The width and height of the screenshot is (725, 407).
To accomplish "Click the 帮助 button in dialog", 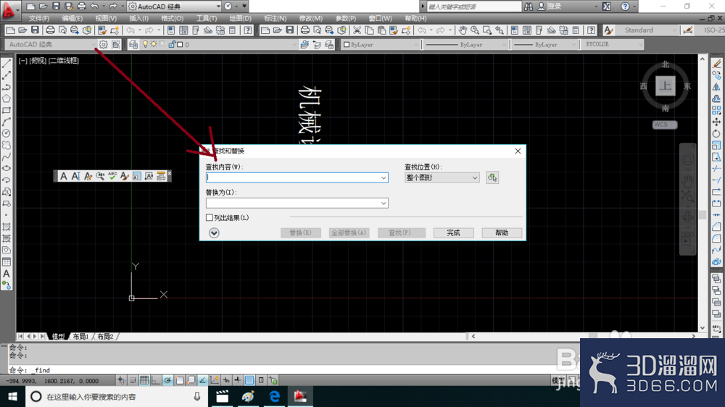I will (x=502, y=233).
